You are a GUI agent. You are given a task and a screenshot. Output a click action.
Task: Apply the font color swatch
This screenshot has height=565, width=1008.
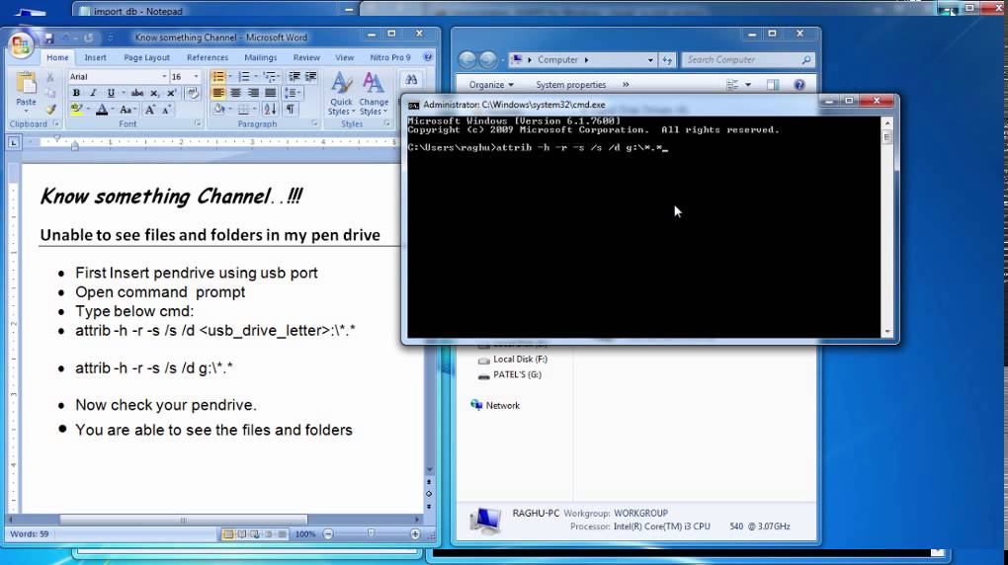click(102, 110)
